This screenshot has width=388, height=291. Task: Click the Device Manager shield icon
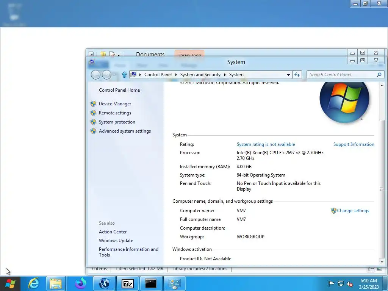click(x=93, y=104)
